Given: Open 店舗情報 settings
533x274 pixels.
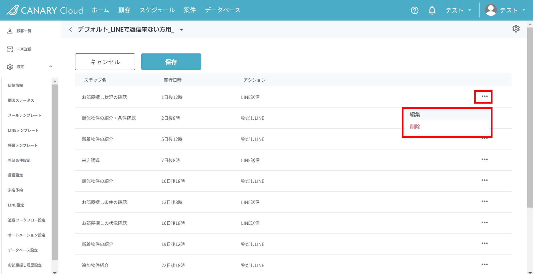Looking at the screenshot, I should click(15, 85).
